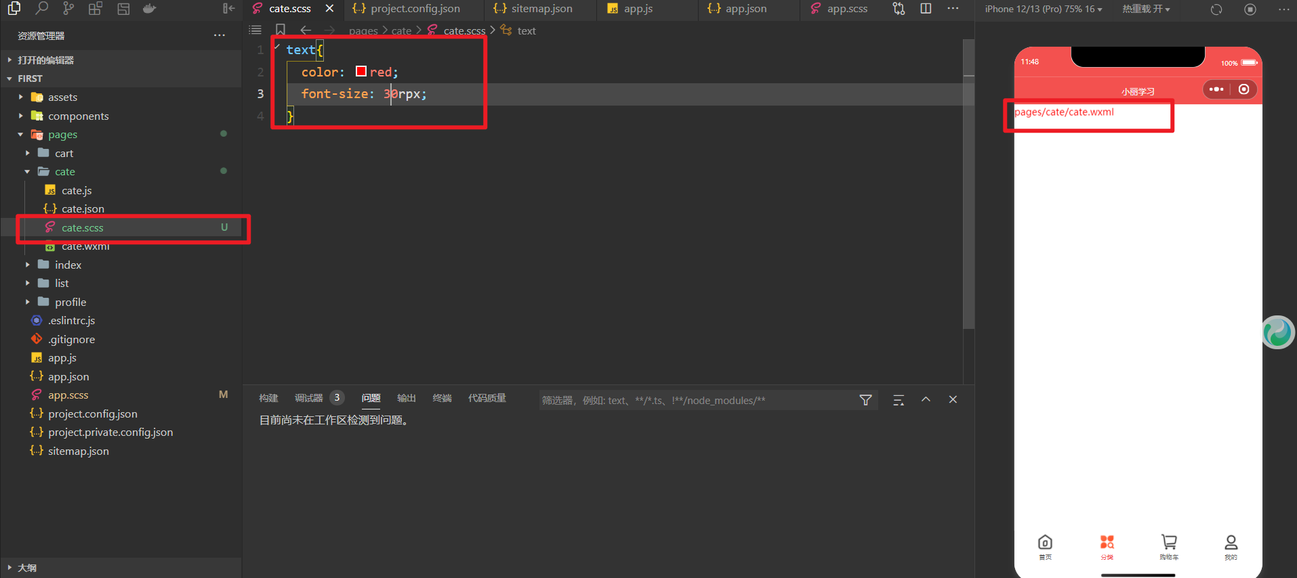Open the Source Control branch icon

pyautogui.click(x=68, y=8)
